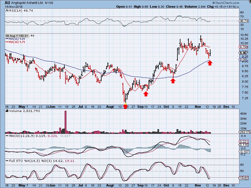Click the Close 9.46 header value
This screenshot has width=251, height=188.
174,7
